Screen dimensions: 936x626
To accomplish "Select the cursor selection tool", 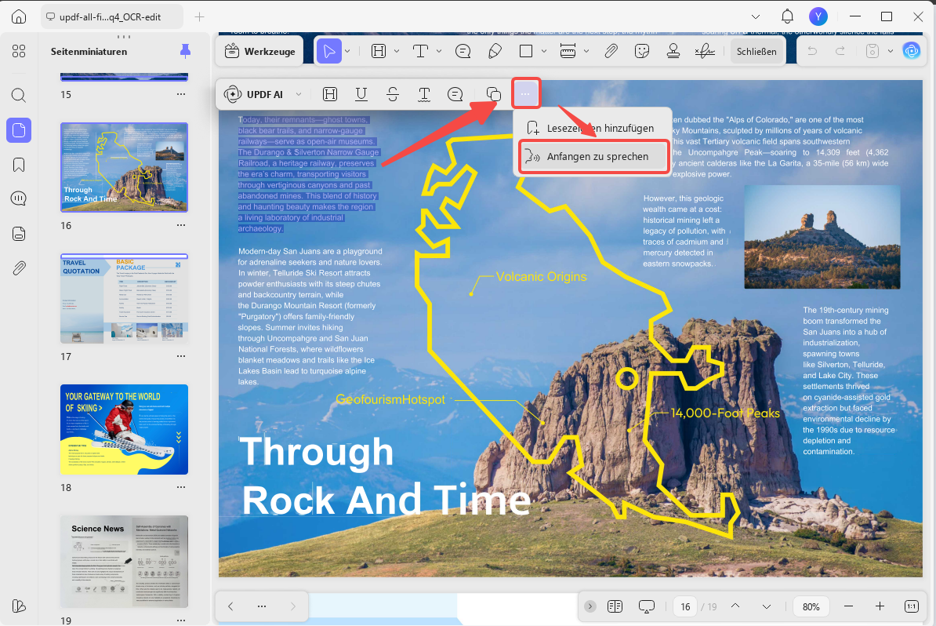I will point(329,51).
